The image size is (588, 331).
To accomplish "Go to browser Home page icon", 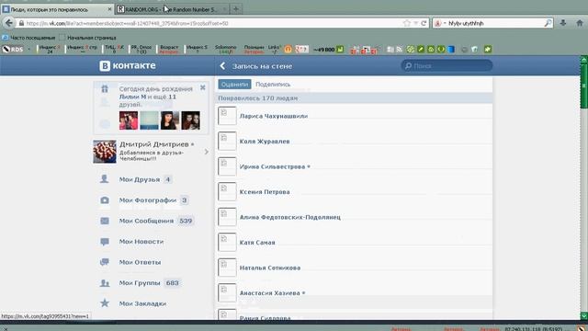I will click(x=580, y=23).
